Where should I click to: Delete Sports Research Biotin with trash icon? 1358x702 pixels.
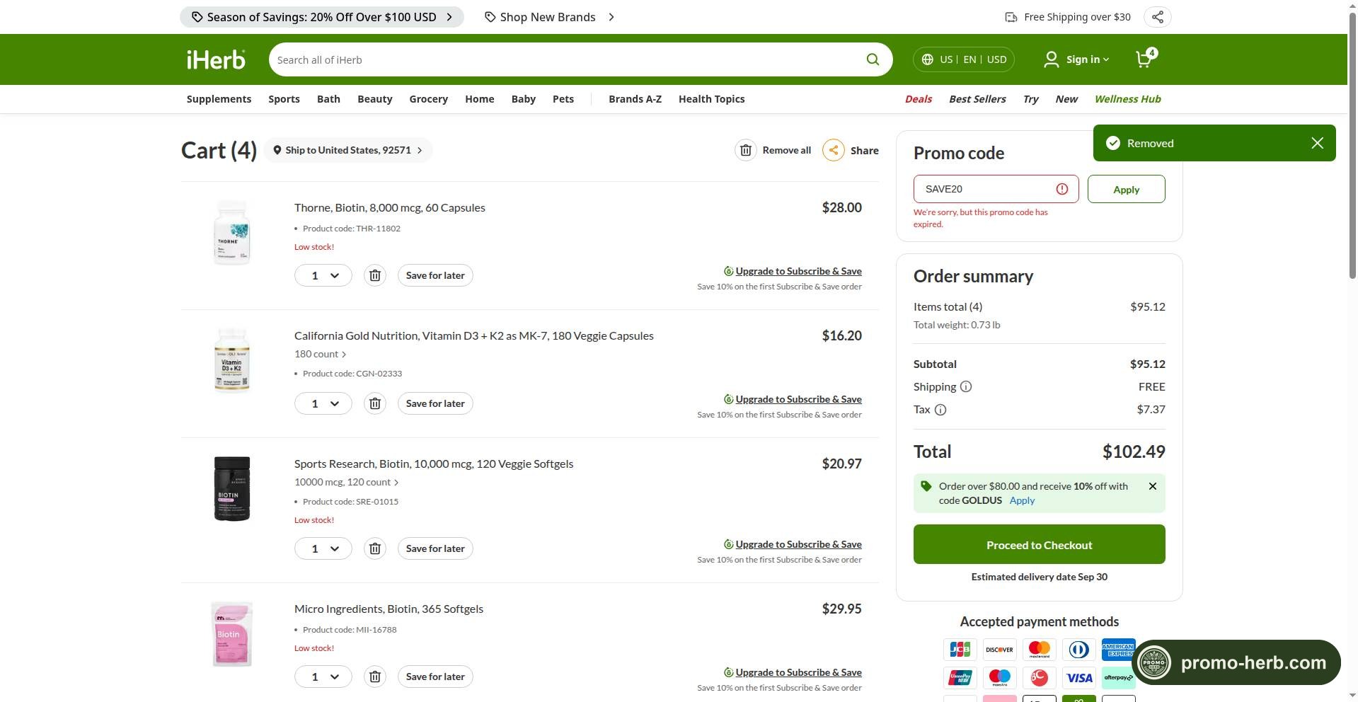(375, 548)
